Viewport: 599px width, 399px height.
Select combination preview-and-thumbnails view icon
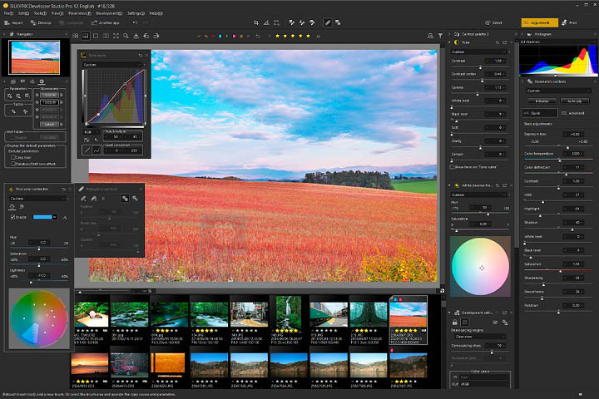tap(86, 36)
